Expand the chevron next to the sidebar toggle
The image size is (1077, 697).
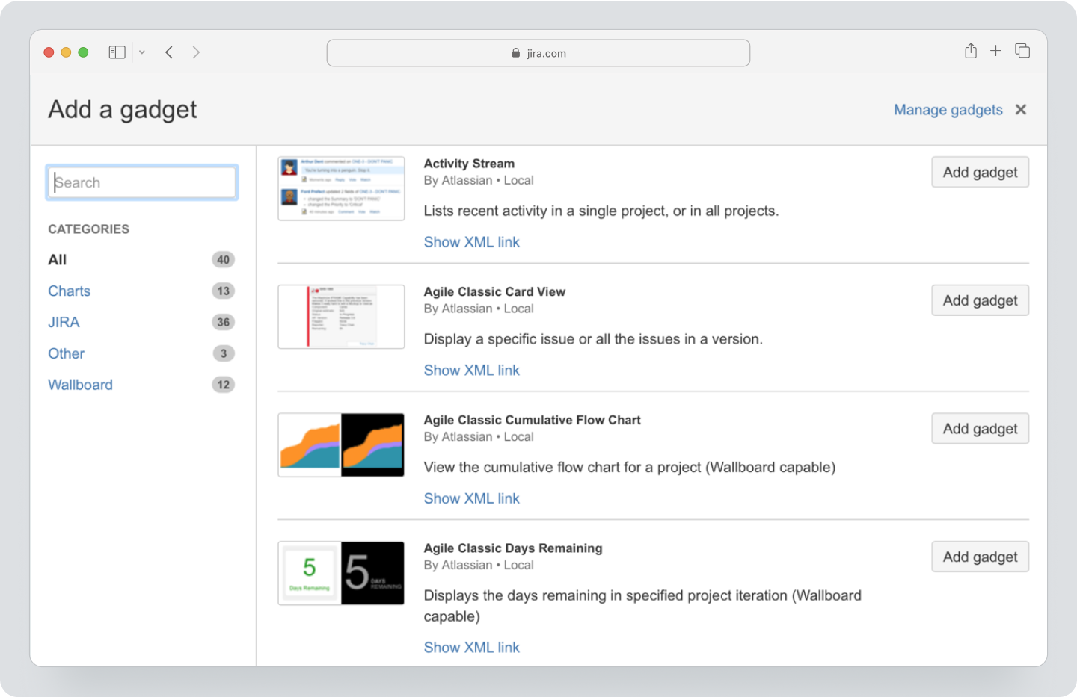pyautogui.click(x=142, y=52)
